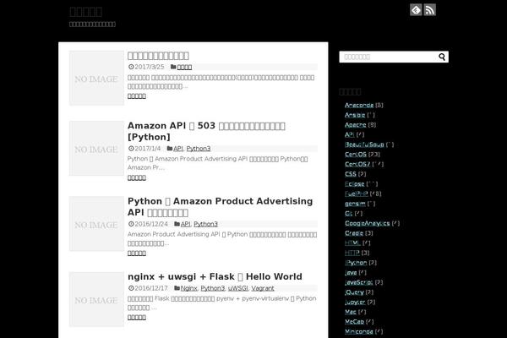Click the 2017/1/4 date on the Amazon API post
507x338 pixels.
(x=147, y=149)
